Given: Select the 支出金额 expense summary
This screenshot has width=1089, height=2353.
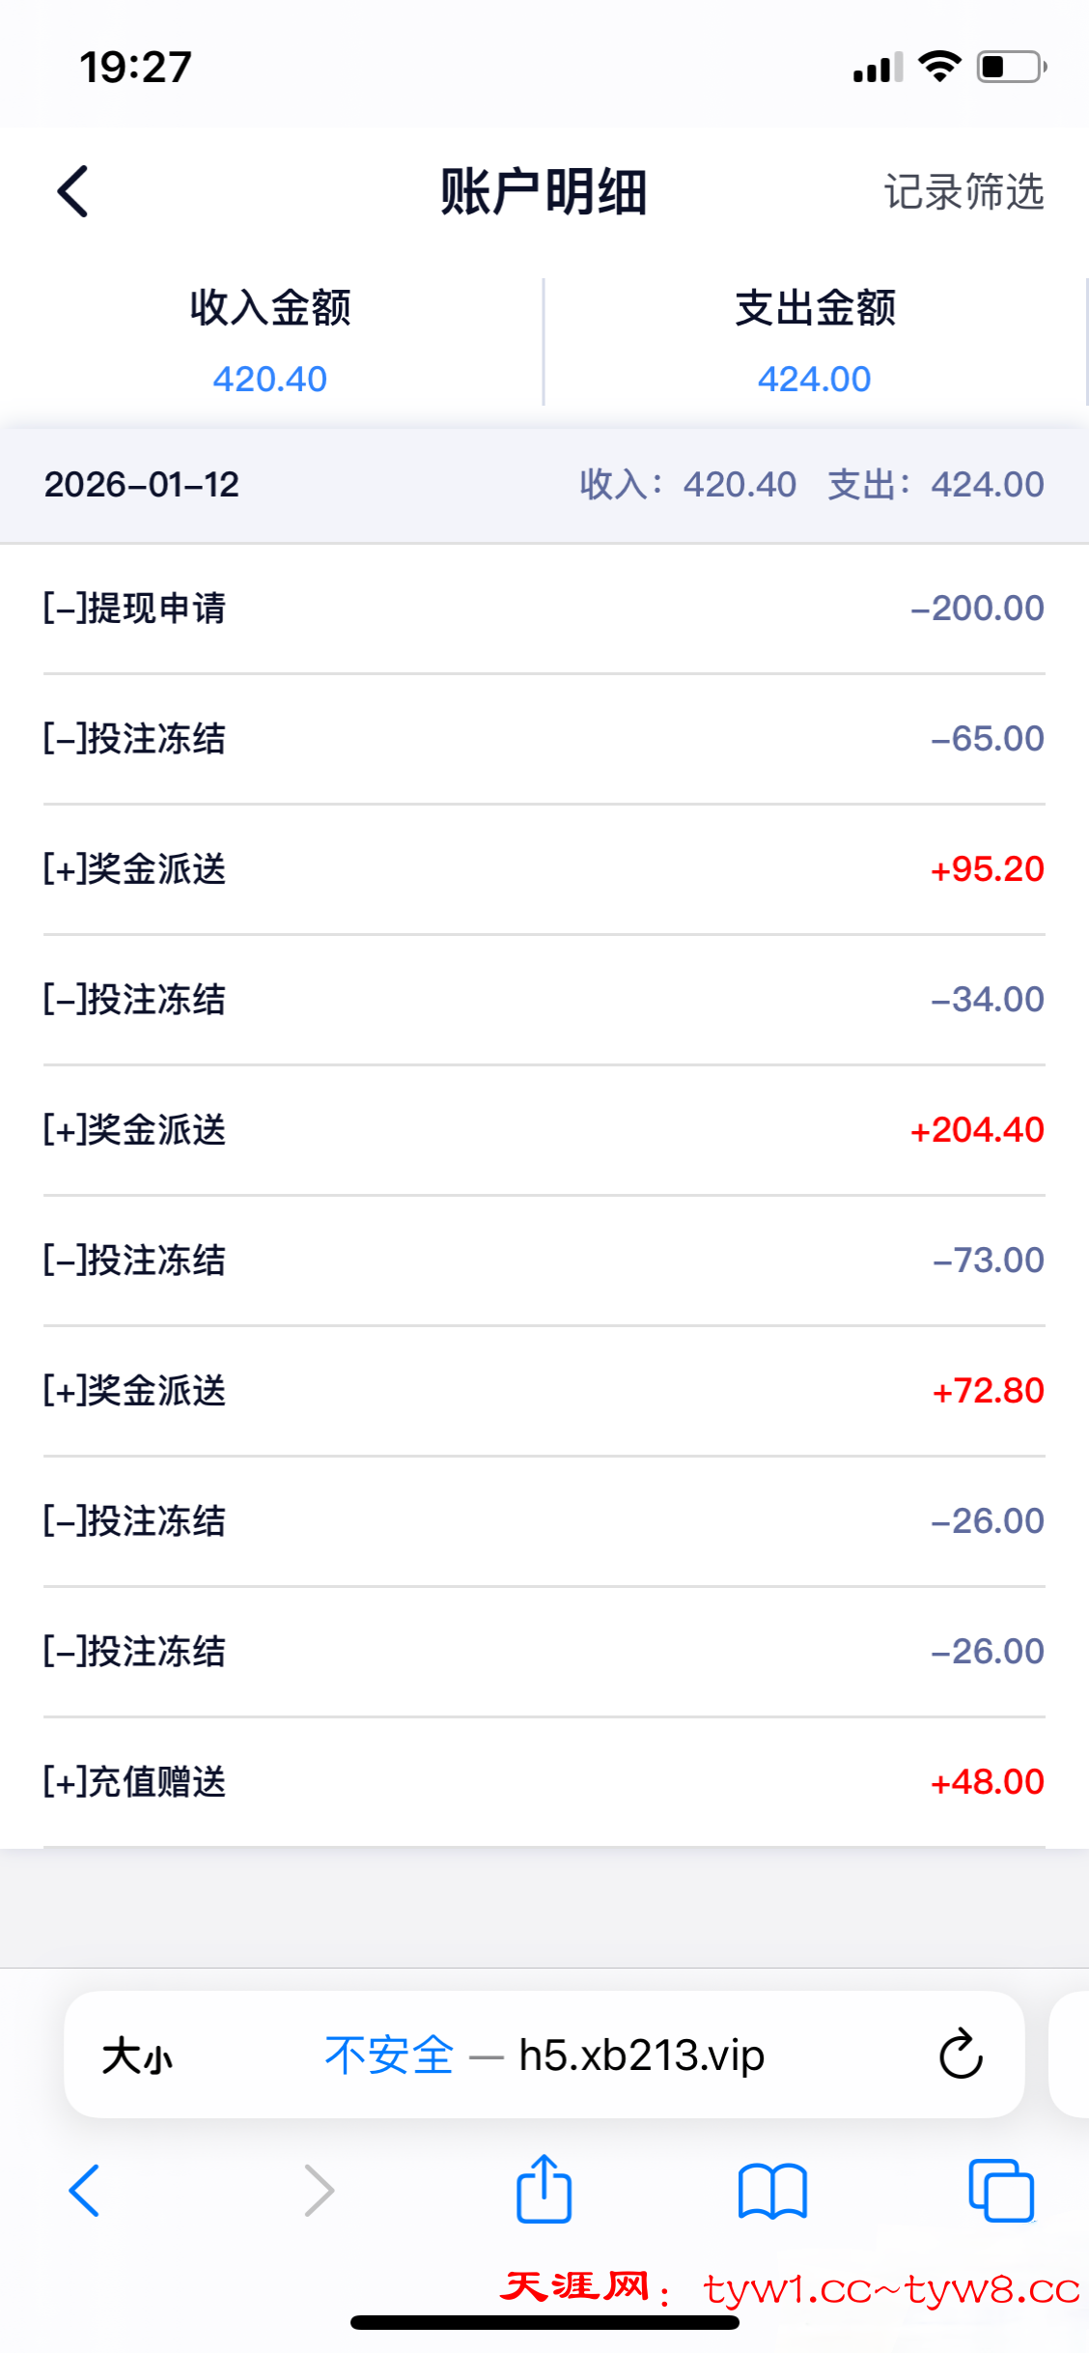Looking at the screenshot, I should pyautogui.click(x=815, y=342).
